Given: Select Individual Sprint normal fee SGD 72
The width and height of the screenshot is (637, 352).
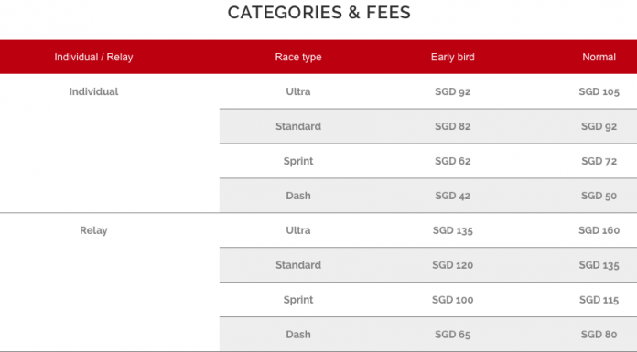Looking at the screenshot, I should click(x=599, y=161).
